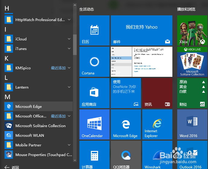Launch the Outlook 2016 tile
This screenshot has height=169, width=208.
click(x=192, y=155)
